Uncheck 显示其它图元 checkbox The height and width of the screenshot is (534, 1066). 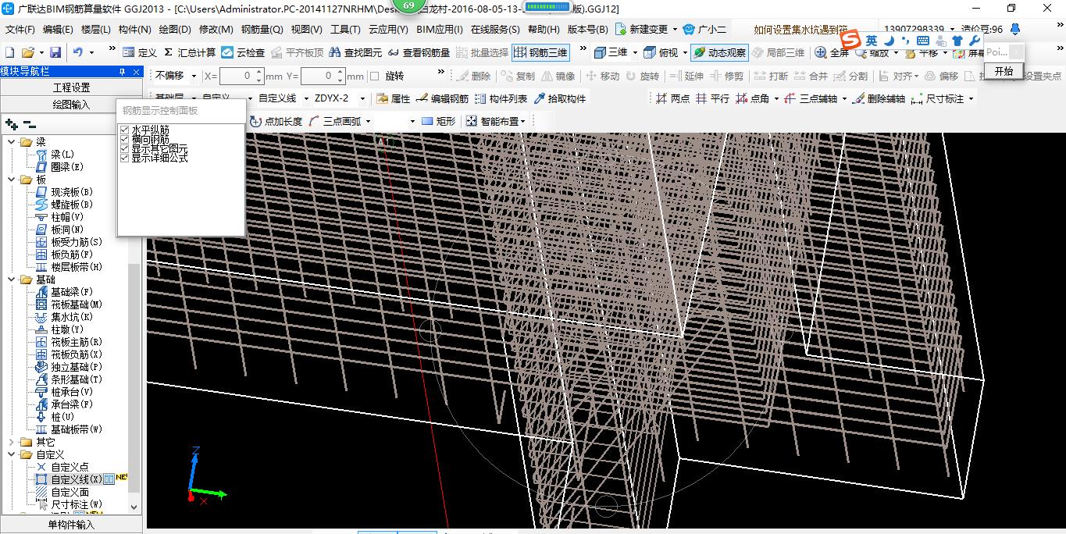(124, 148)
